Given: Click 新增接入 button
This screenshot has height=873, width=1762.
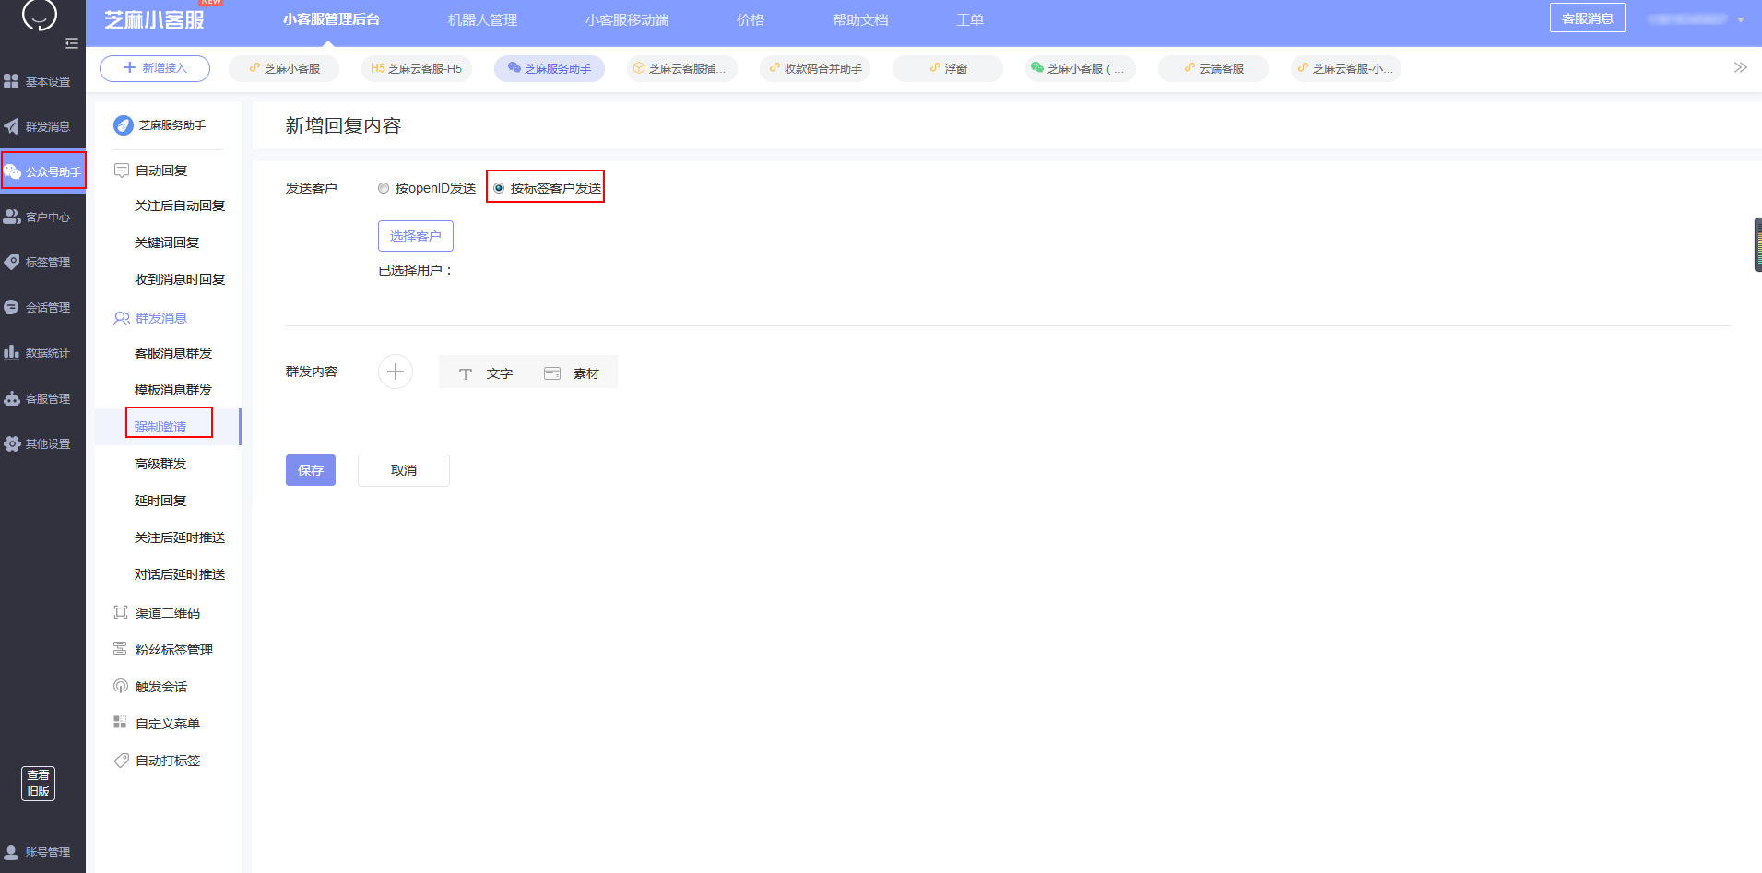Looking at the screenshot, I should pyautogui.click(x=155, y=68).
